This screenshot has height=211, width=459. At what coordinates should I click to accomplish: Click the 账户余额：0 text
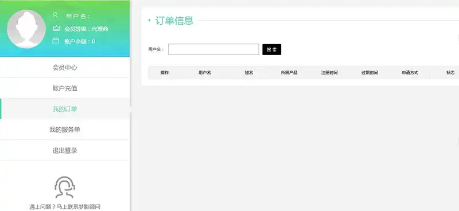coord(80,41)
